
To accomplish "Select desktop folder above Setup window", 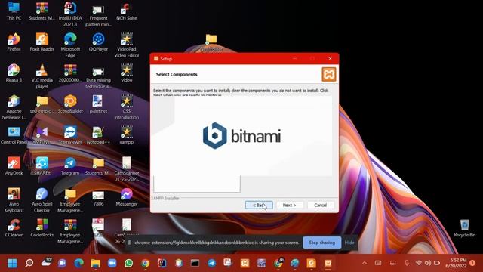I will 211,42.
